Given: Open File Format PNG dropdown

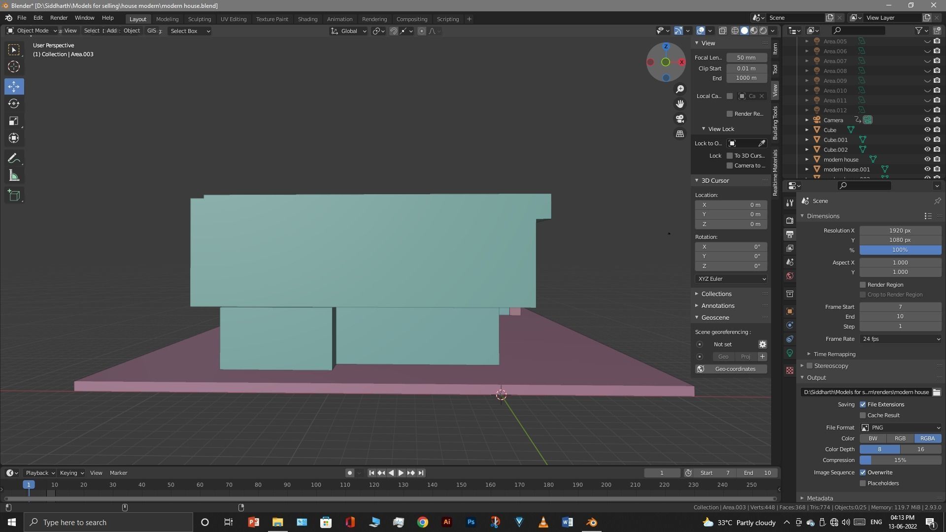Looking at the screenshot, I should tap(901, 428).
